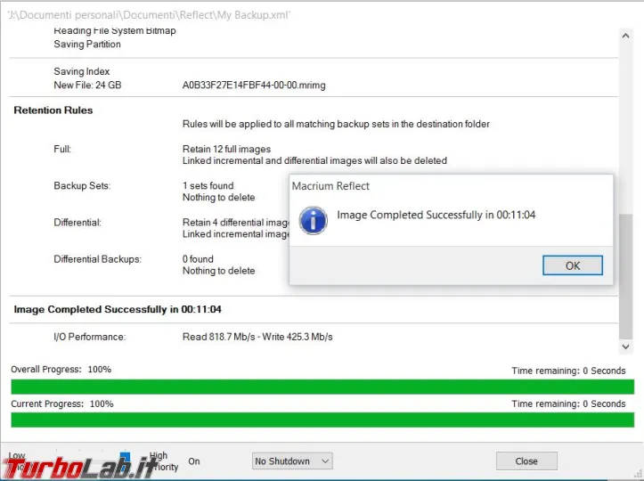644x481 pixels.
Task: Click the 'Differential Backups:' label
Action: coord(97,259)
